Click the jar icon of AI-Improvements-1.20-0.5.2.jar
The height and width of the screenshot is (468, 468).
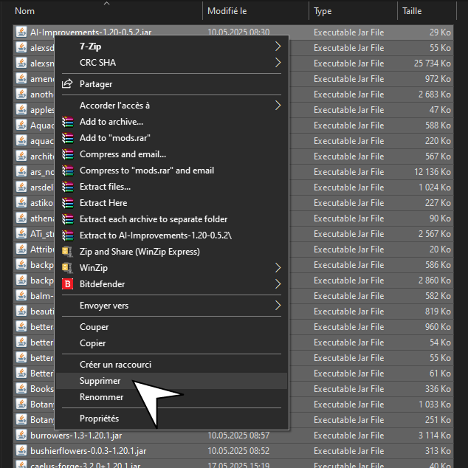tap(21, 32)
